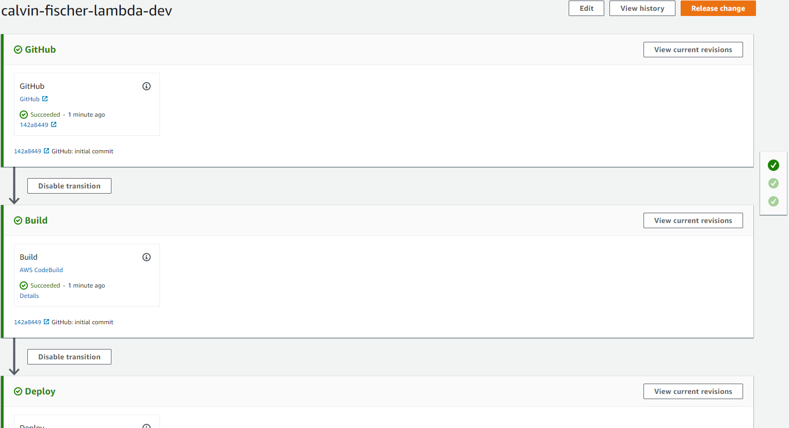Open AWS CodeBuild provider link
The width and height of the screenshot is (789, 428).
pos(41,270)
